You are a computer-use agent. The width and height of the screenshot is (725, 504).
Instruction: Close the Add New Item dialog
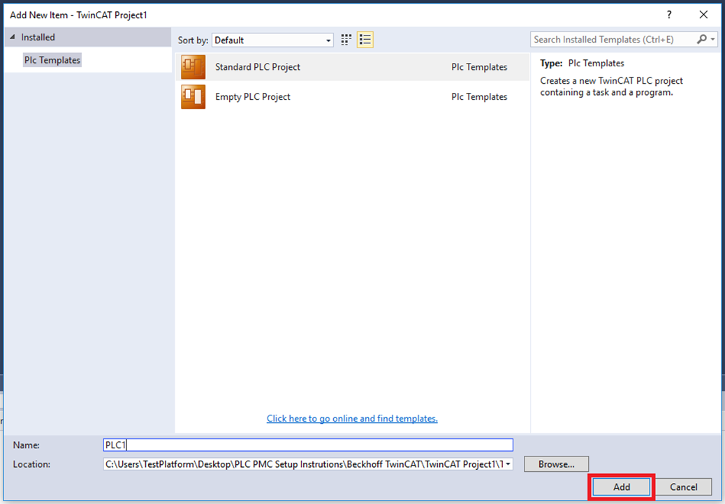coord(703,15)
